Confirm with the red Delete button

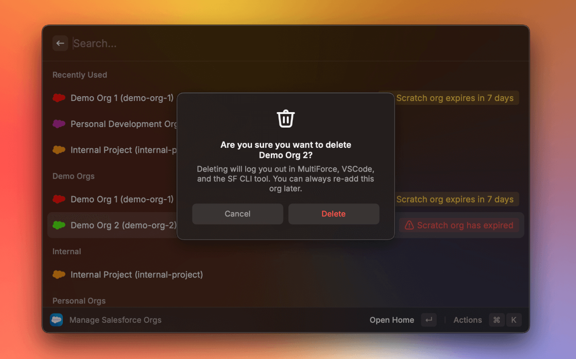(334, 214)
